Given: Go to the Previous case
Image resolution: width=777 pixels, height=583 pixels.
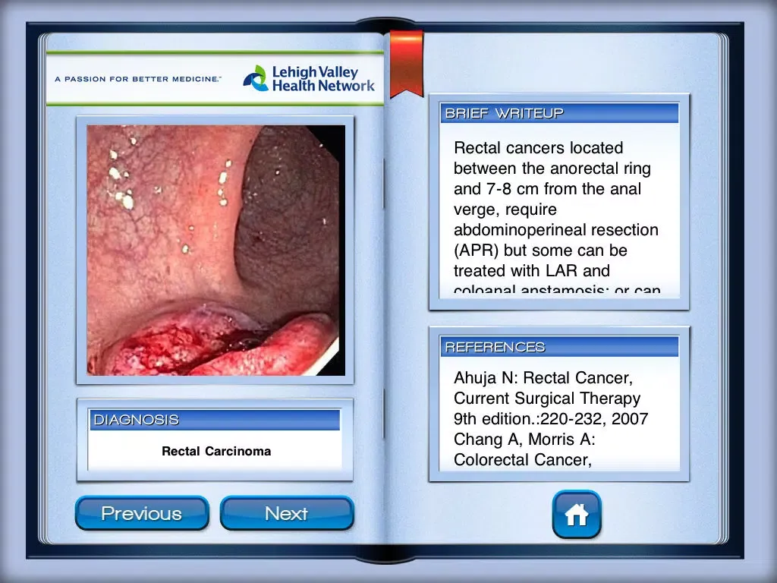Looking at the screenshot, I should click(142, 513).
